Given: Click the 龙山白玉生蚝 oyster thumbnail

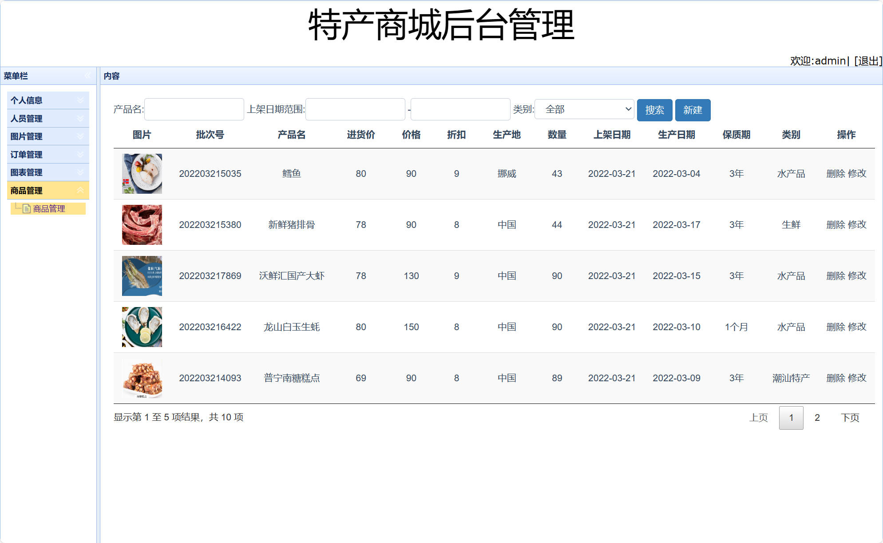Looking at the screenshot, I should (x=142, y=327).
